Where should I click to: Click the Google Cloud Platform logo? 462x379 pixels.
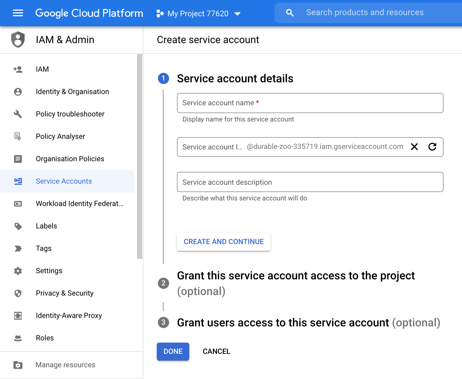(89, 13)
